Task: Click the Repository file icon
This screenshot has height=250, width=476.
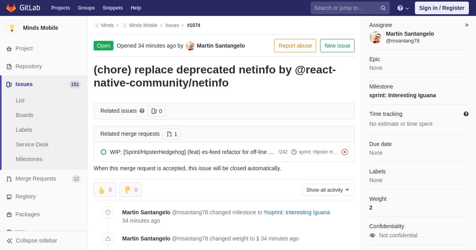Action: (x=9, y=67)
